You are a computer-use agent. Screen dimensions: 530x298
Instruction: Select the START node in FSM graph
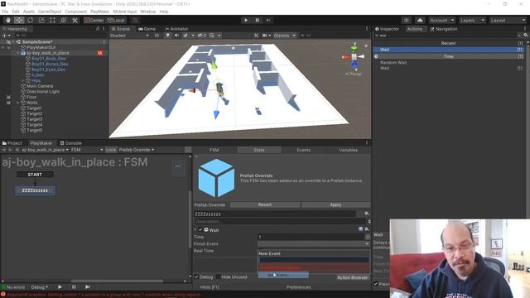click(35, 175)
